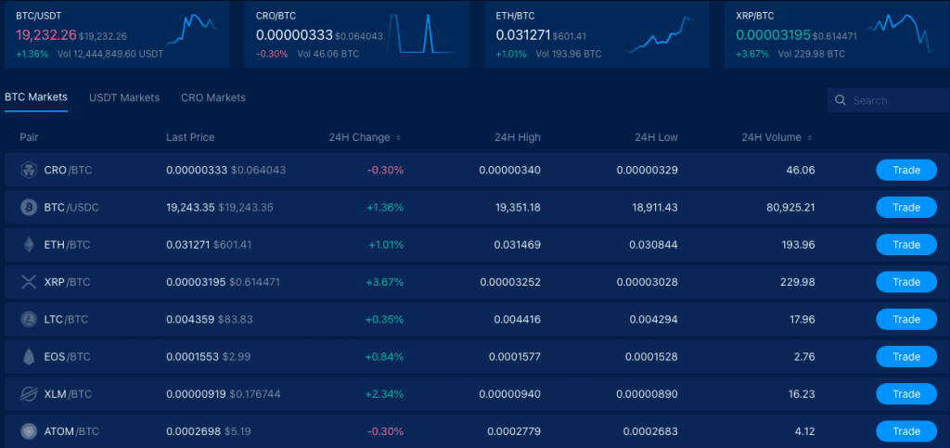Switch to the USDT Markets tab
The image size is (950, 448).
pyautogui.click(x=124, y=97)
